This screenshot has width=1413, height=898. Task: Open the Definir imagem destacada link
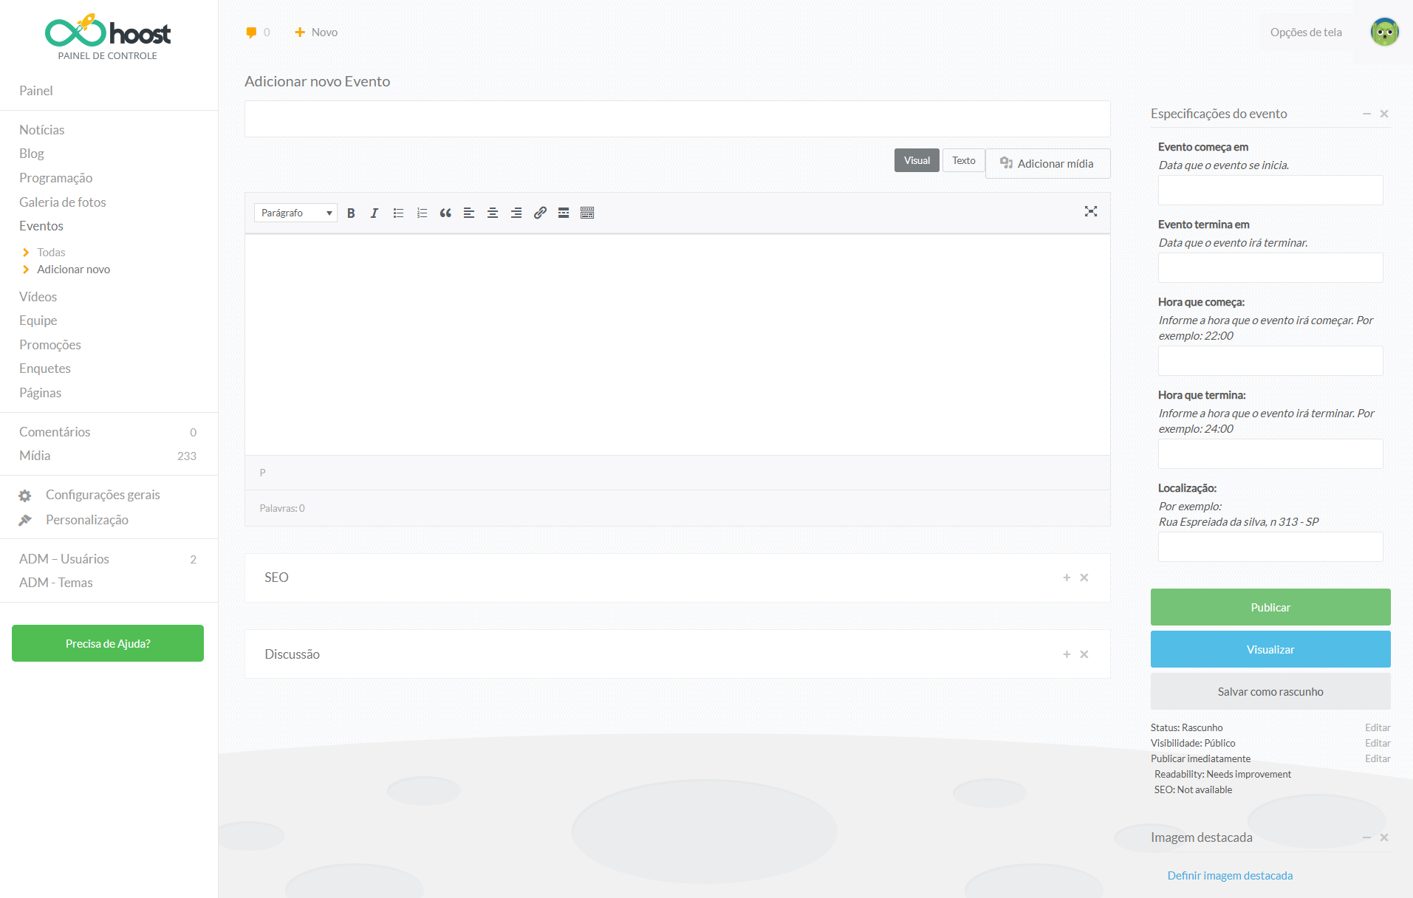tap(1230, 876)
